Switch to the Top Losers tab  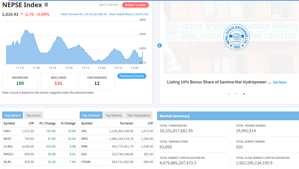point(33,115)
